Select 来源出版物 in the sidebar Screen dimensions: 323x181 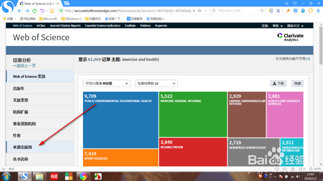tap(40, 147)
